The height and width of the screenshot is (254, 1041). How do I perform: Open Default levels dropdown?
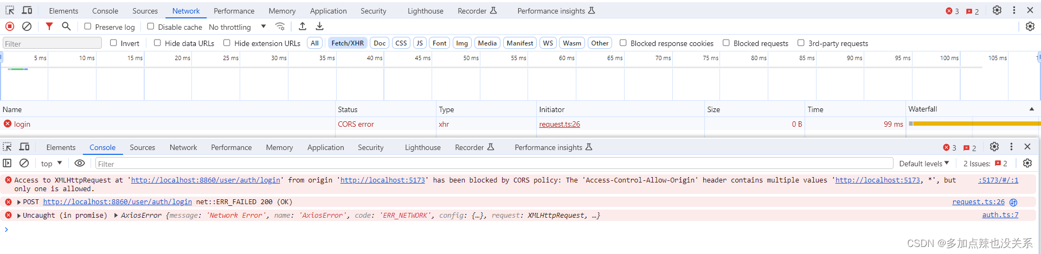924,164
